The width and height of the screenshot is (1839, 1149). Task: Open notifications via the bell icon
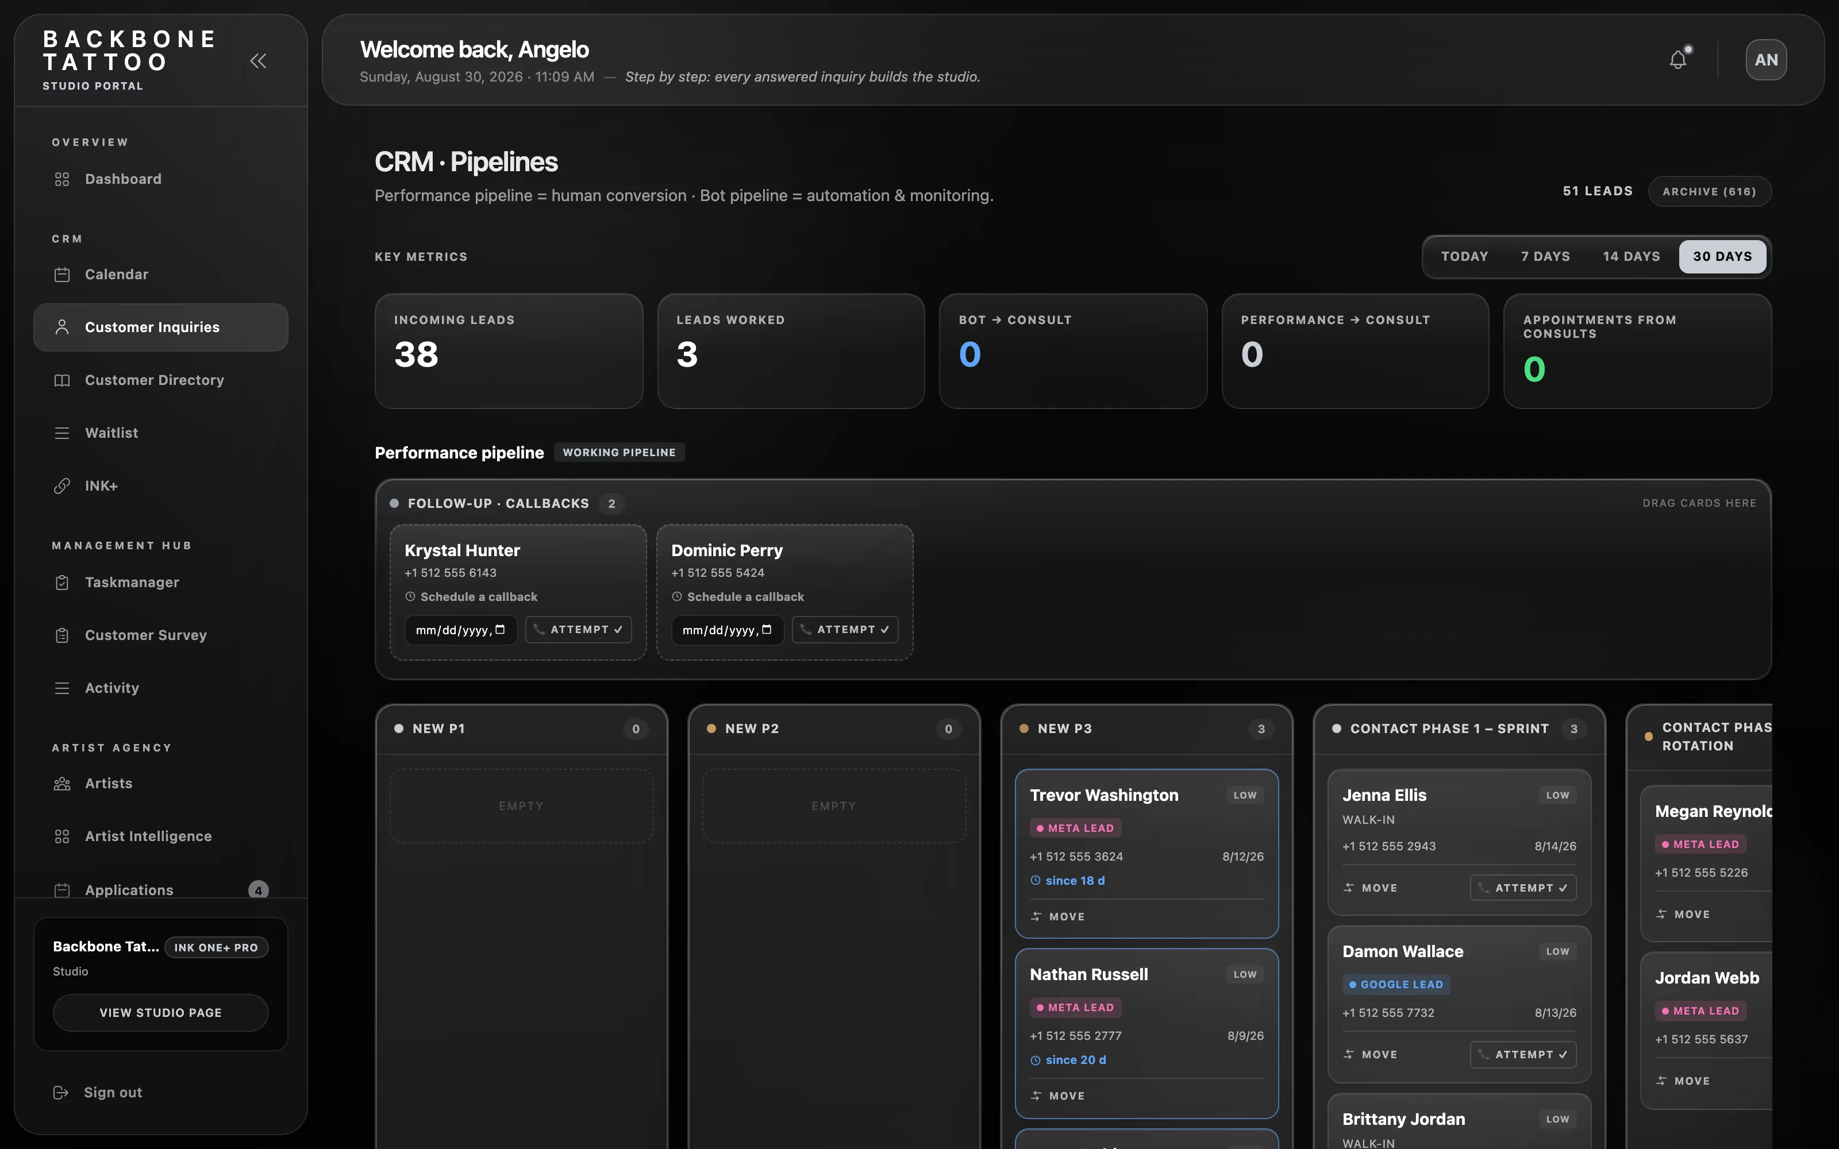pyautogui.click(x=1678, y=59)
